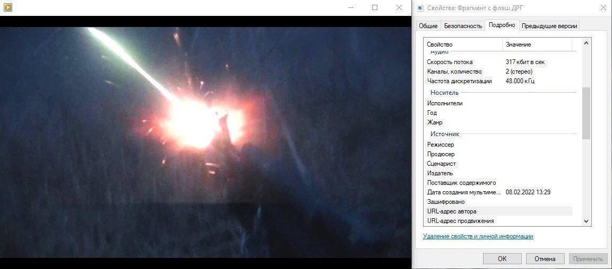Click the value 2 (стерео)
This screenshot has height=269, width=612.
(x=519, y=71)
